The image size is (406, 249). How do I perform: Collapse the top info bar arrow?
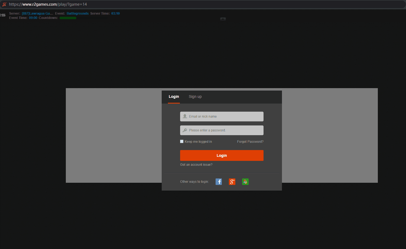click(x=223, y=19)
